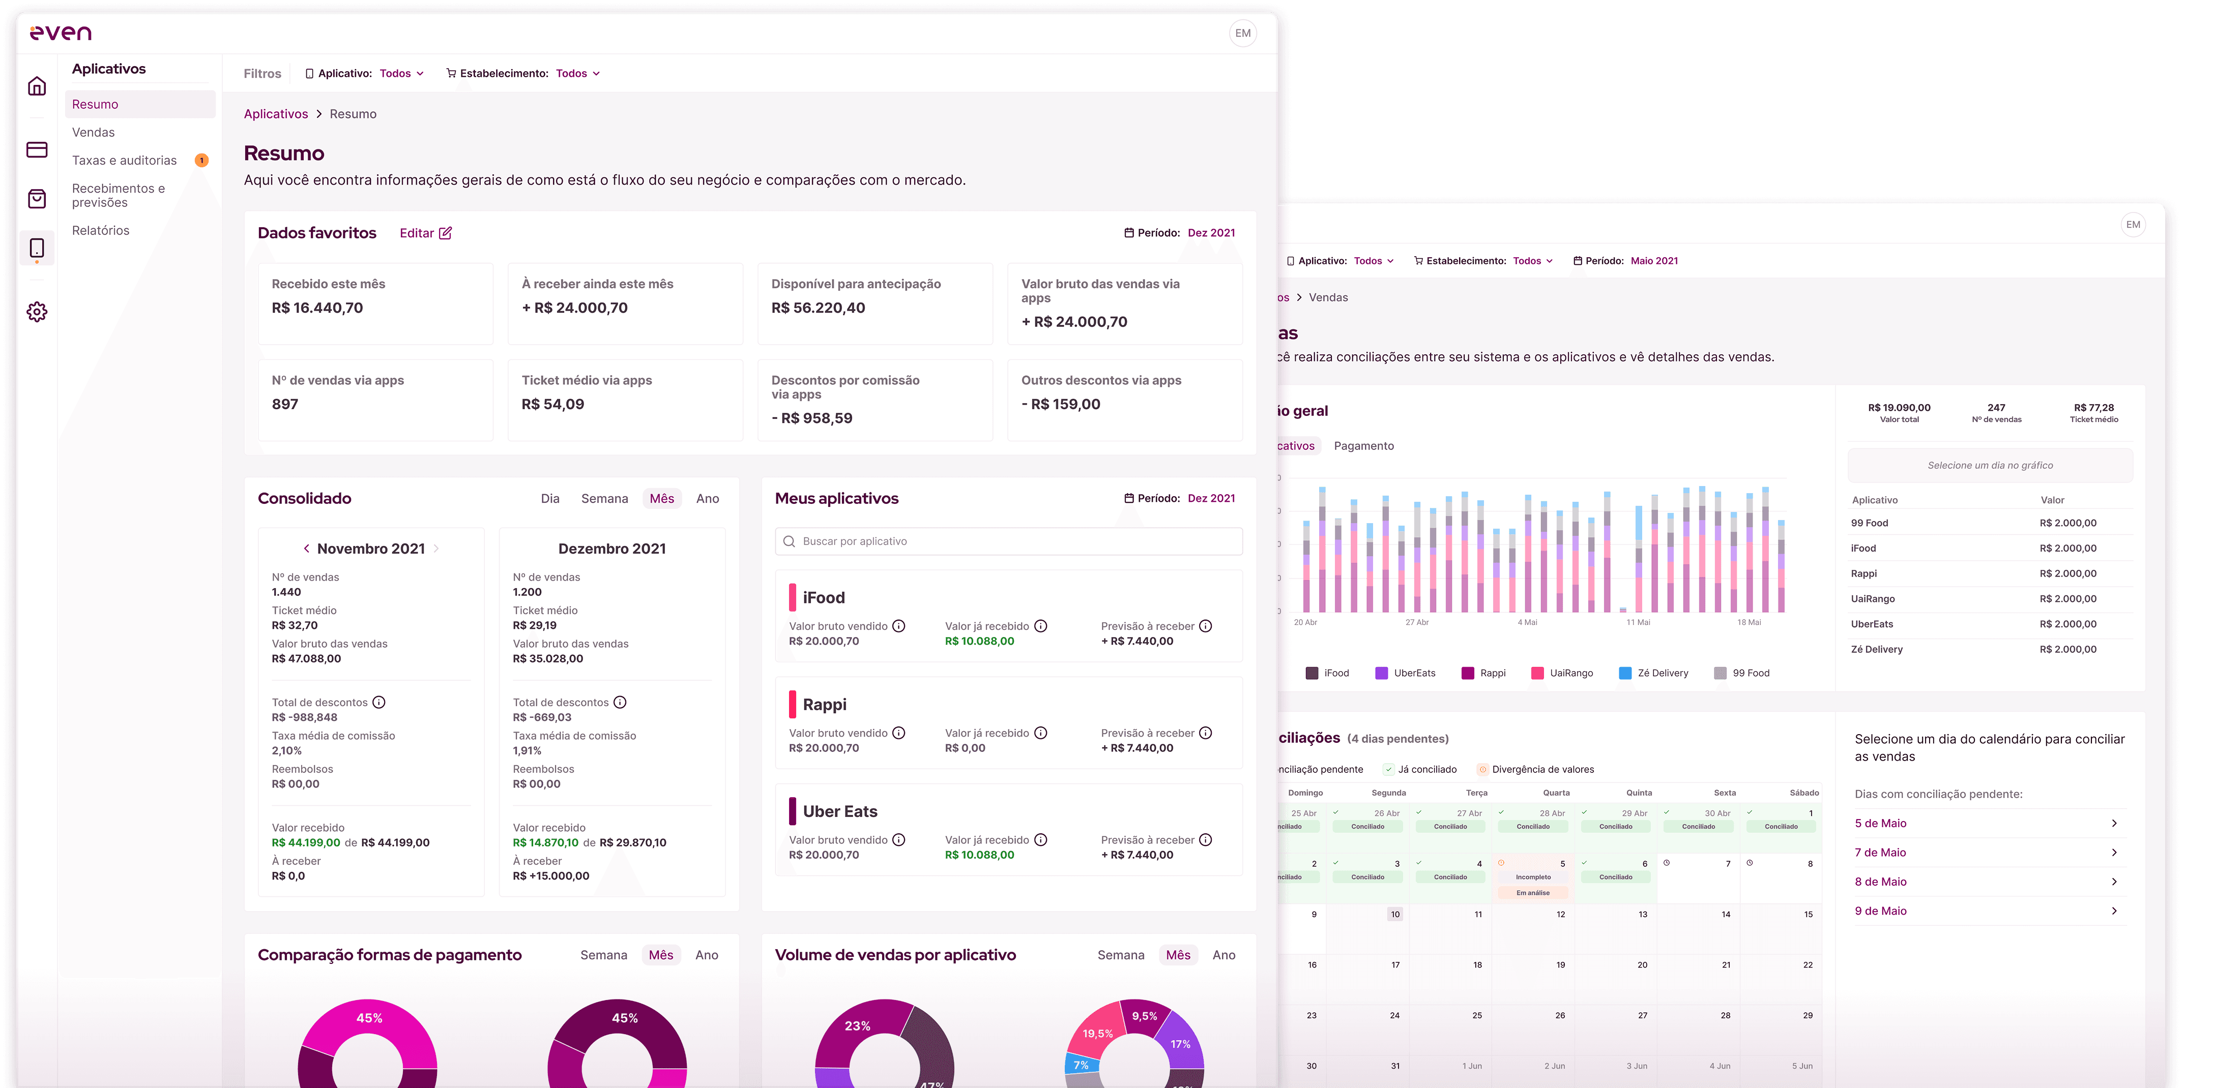Switch Consolidado to Ano view
The height and width of the screenshot is (1088, 2214).
(x=707, y=499)
